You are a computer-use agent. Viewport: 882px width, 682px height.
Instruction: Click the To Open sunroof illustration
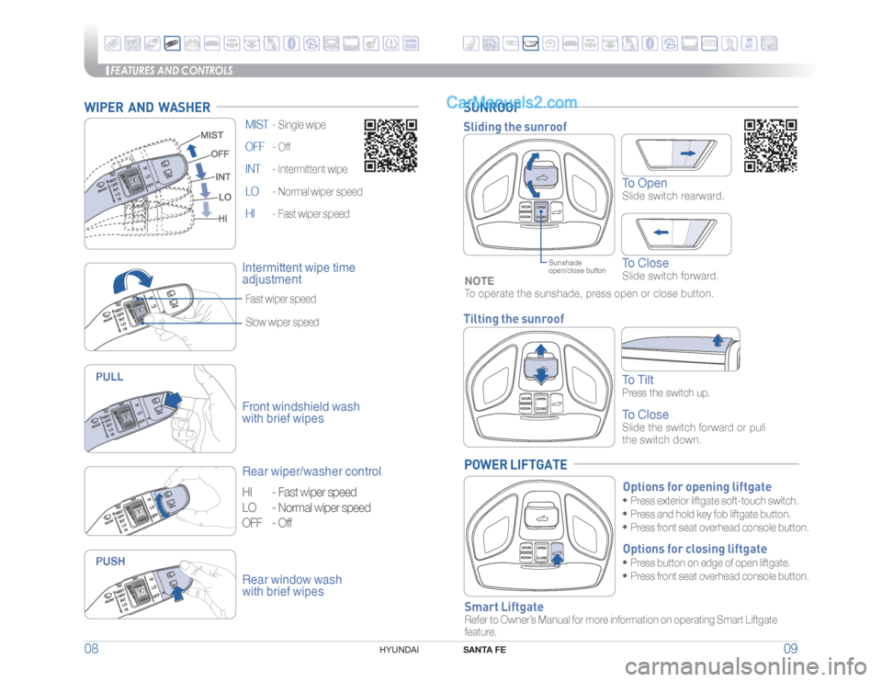tap(676, 154)
